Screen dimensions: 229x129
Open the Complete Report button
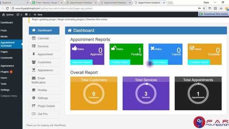pos(199,62)
